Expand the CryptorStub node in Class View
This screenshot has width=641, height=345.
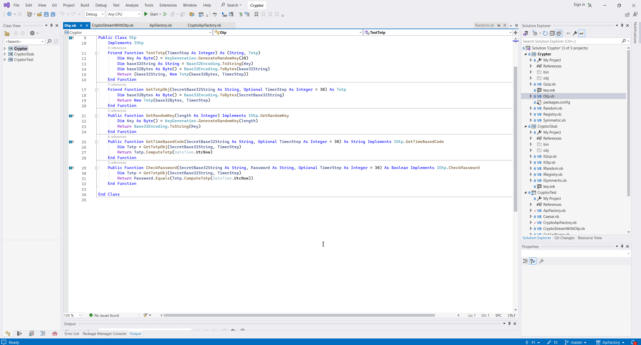point(5,54)
